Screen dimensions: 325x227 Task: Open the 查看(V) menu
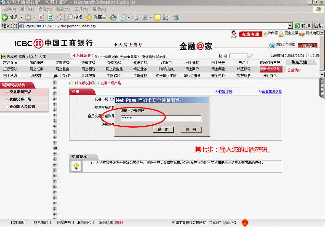click(45, 9)
